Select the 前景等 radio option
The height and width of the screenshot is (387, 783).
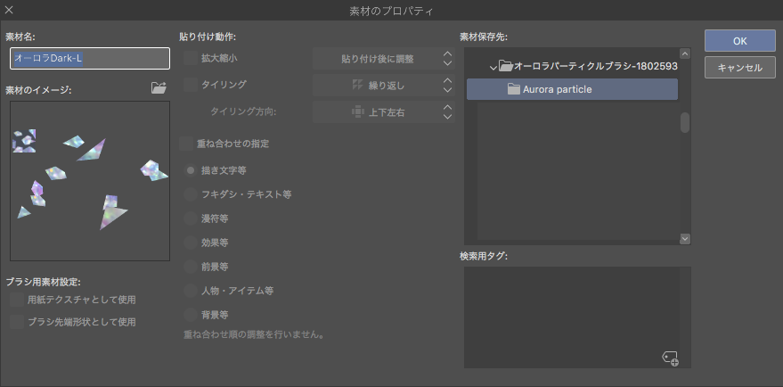click(191, 267)
